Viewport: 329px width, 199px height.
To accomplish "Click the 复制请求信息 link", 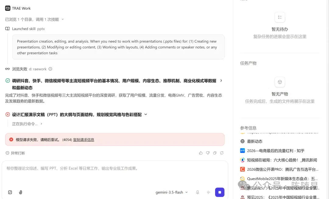I will pos(83,140).
